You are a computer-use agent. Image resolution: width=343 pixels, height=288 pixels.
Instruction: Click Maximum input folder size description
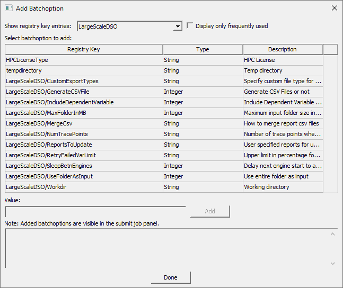point(283,113)
